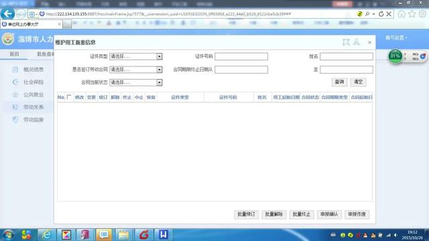The width and height of the screenshot is (429, 241).
Task: Click the 公共就业 sidebar icon
Action: (x=15, y=94)
